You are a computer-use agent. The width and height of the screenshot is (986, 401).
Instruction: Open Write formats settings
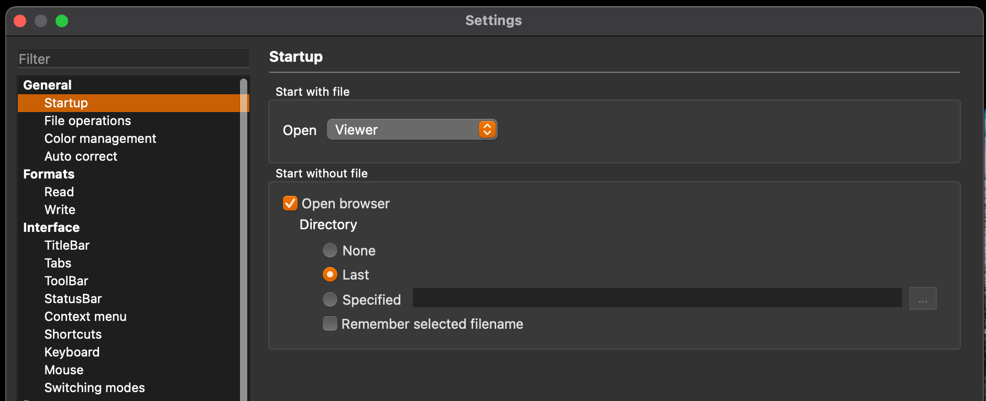click(x=60, y=210)
